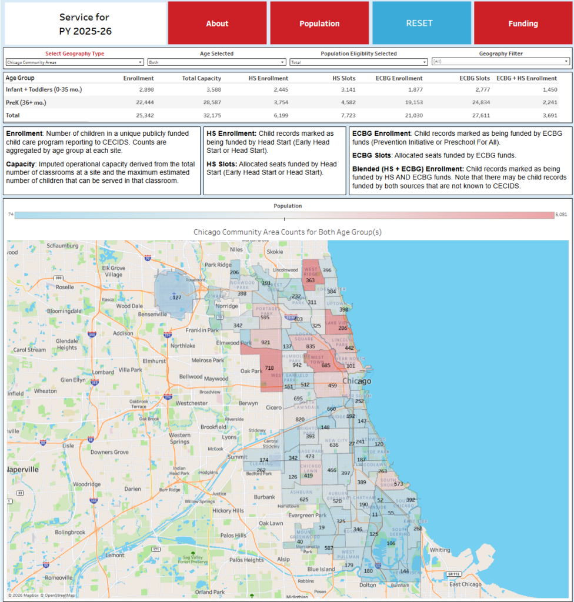Image resolution: width=574 pixels, height=602 pixels.
Task: Click the maximum legend value 5,081
Action: point(561,215)
